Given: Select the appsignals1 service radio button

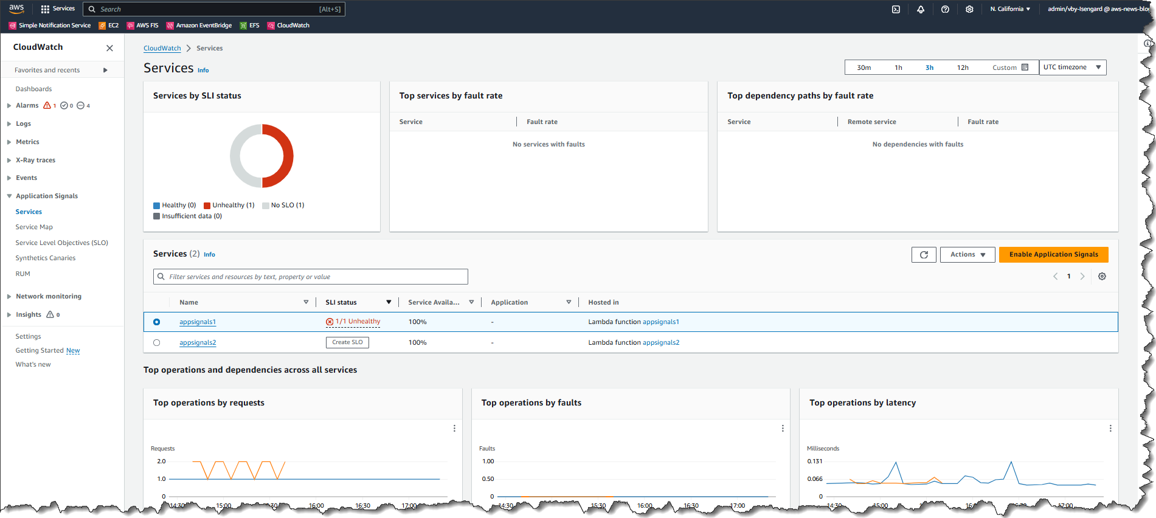Looking at the screenshot, I should point(157,322).
